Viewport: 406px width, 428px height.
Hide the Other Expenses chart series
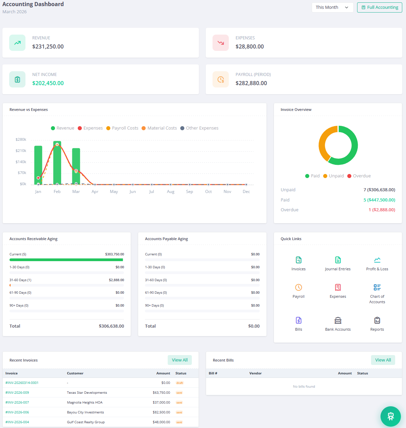[199, 128]
